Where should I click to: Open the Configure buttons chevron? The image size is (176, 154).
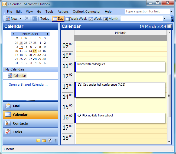click(x=56, y=140)
